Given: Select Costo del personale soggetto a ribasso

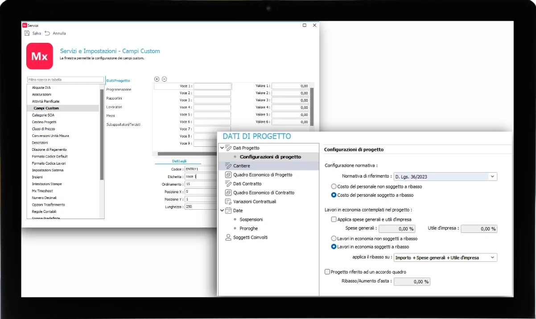Looking at the screenshot, I should (334, 195).
